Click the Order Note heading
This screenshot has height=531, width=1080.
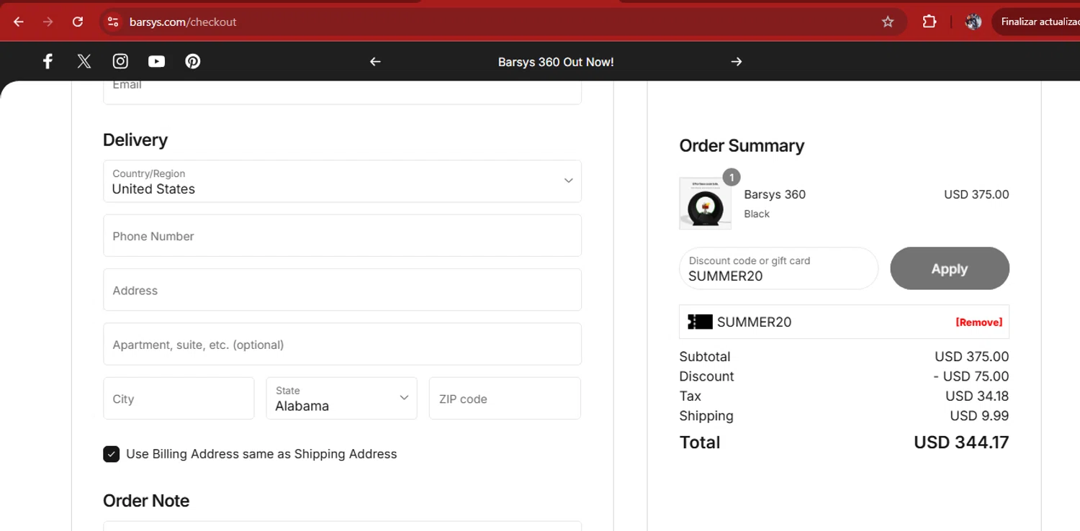[x=146, y=501]
